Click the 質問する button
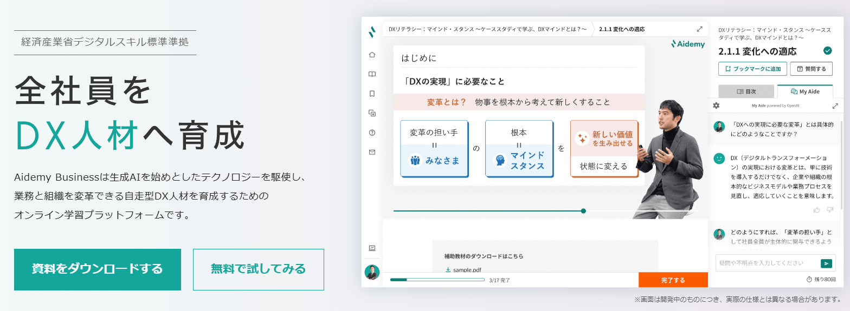 tap(812, 69)
